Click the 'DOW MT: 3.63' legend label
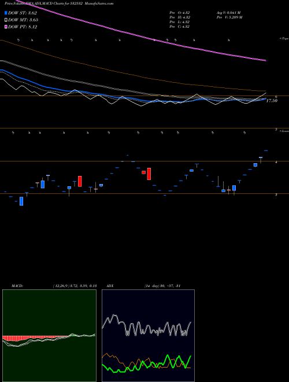Screen dimensions: 289x382 pos(23,20)
